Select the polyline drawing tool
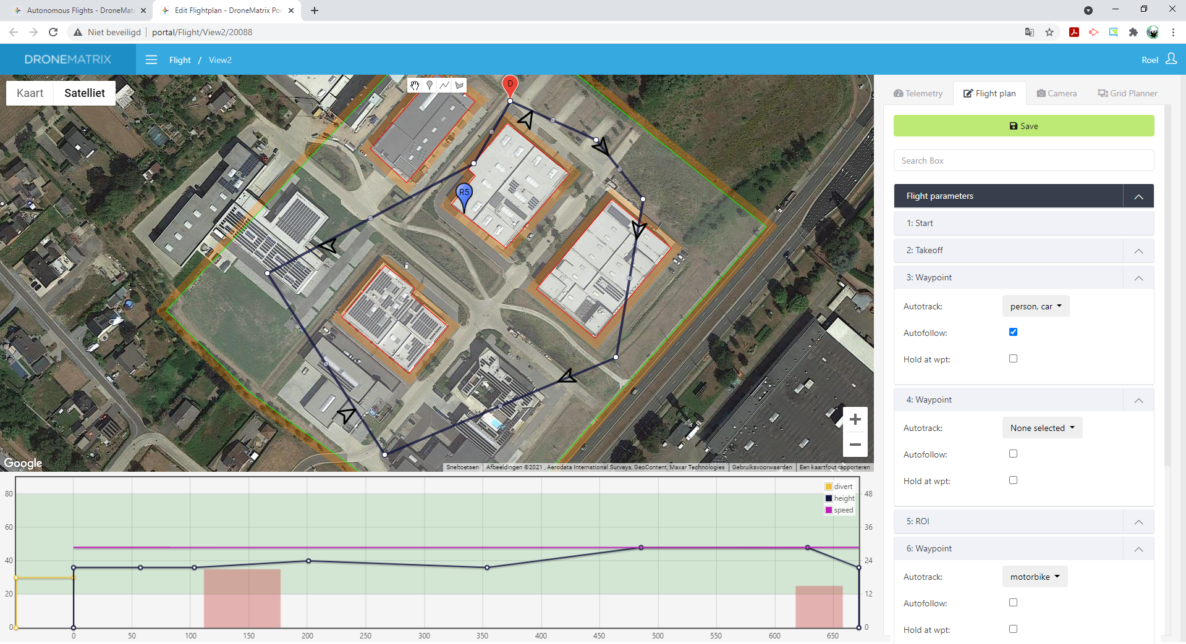The height and width of the screenshot is (644, 1186). tap(444, 85)
